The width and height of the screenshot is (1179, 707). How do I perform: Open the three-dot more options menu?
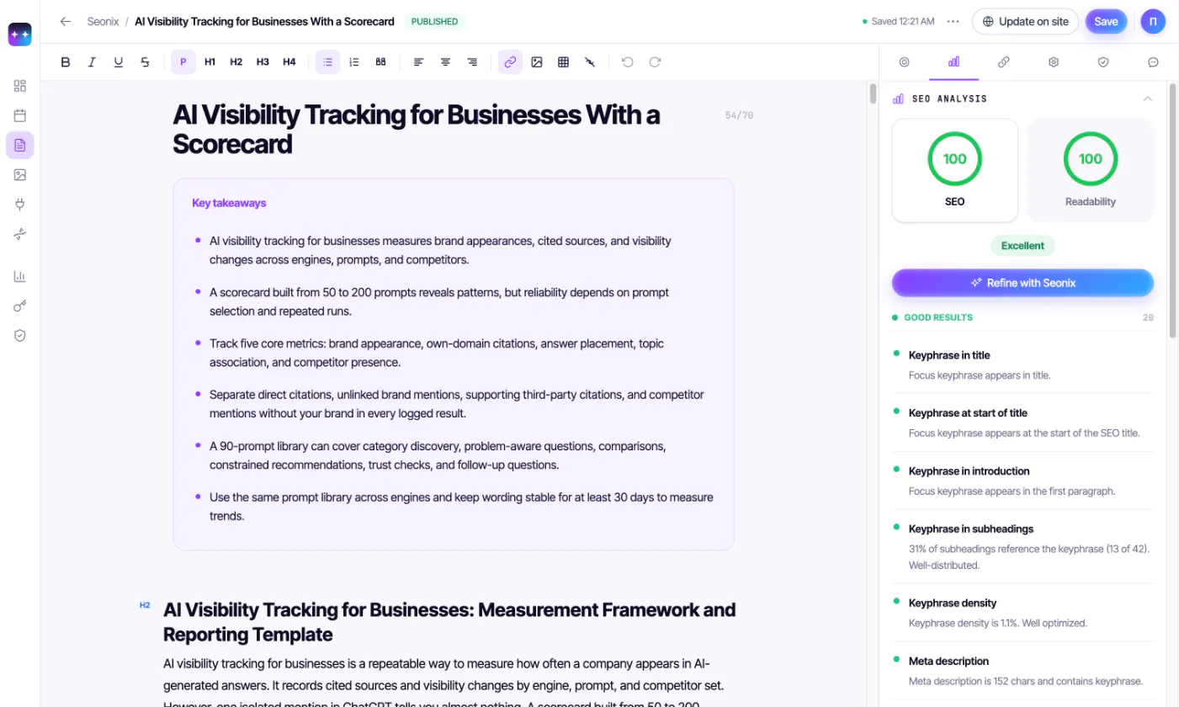pyautogui.click(x=953, y=22)
